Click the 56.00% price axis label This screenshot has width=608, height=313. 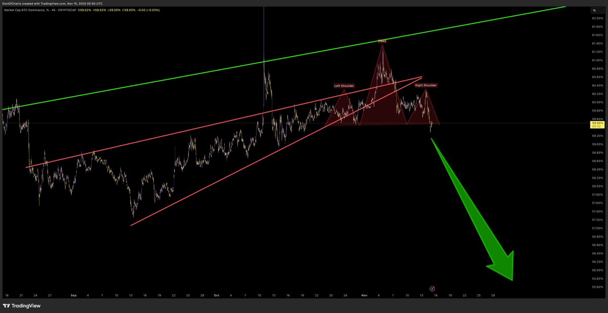pos(597,270)
